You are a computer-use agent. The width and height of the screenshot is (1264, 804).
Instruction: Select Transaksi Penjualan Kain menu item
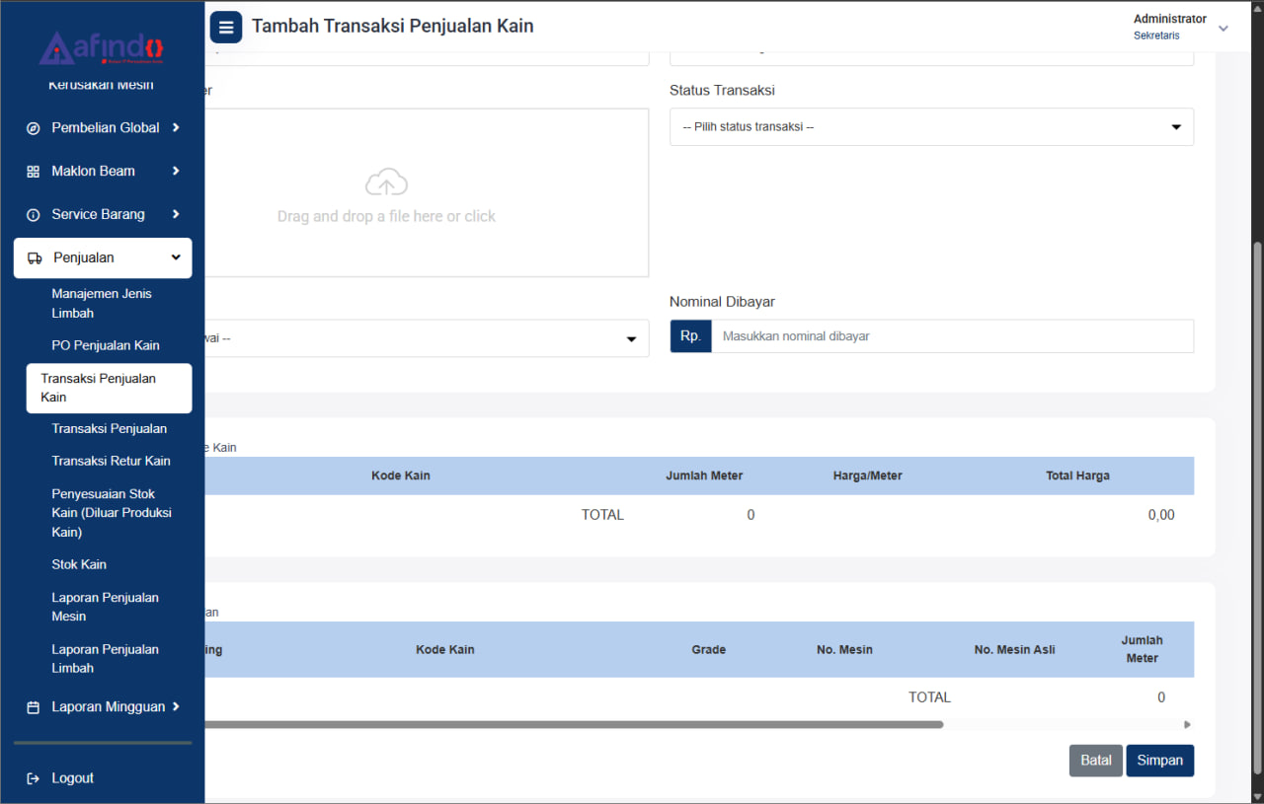[x=109, y=388]
